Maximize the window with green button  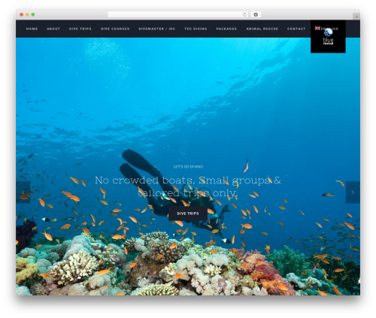(33, 14)
